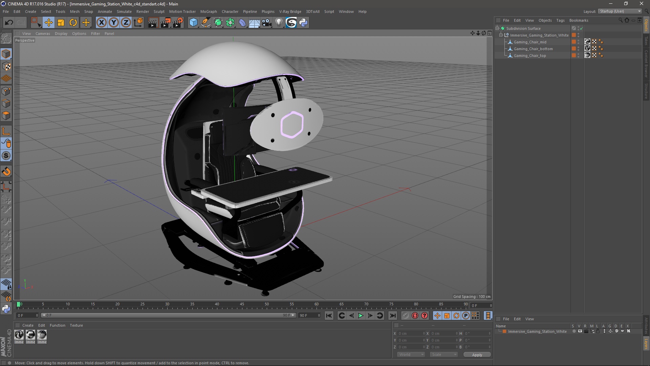650x366 pixels.
Task: Add a Cube primitive object
Action: (x=193, y=23)
